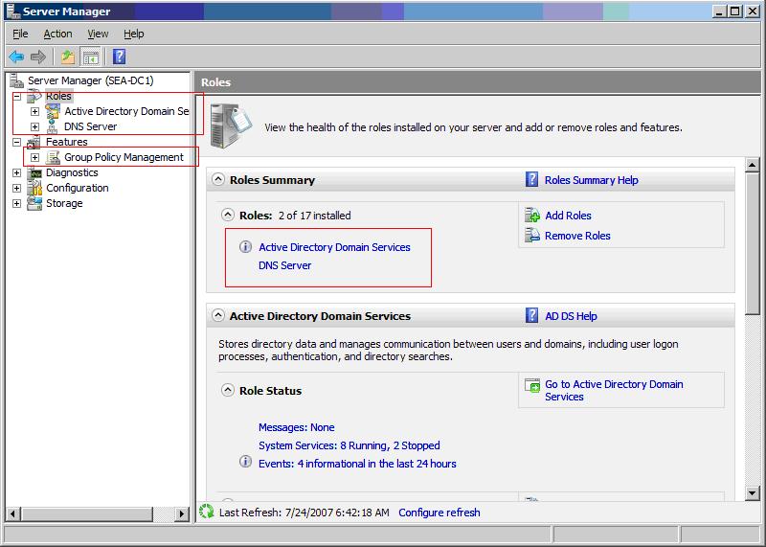The width and height of the screenshot is (766, 547).
Task: Expand the Group Policy Management node
Action: coord(35,157)
